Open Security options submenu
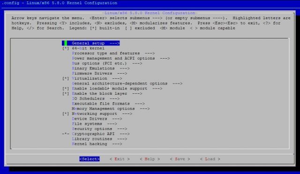This screenshot has width=300, height=174. pyautogui.click(x=99, y=129)
